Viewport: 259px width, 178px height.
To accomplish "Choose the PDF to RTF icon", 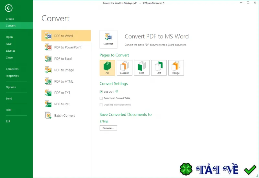I will click(48, 104).
